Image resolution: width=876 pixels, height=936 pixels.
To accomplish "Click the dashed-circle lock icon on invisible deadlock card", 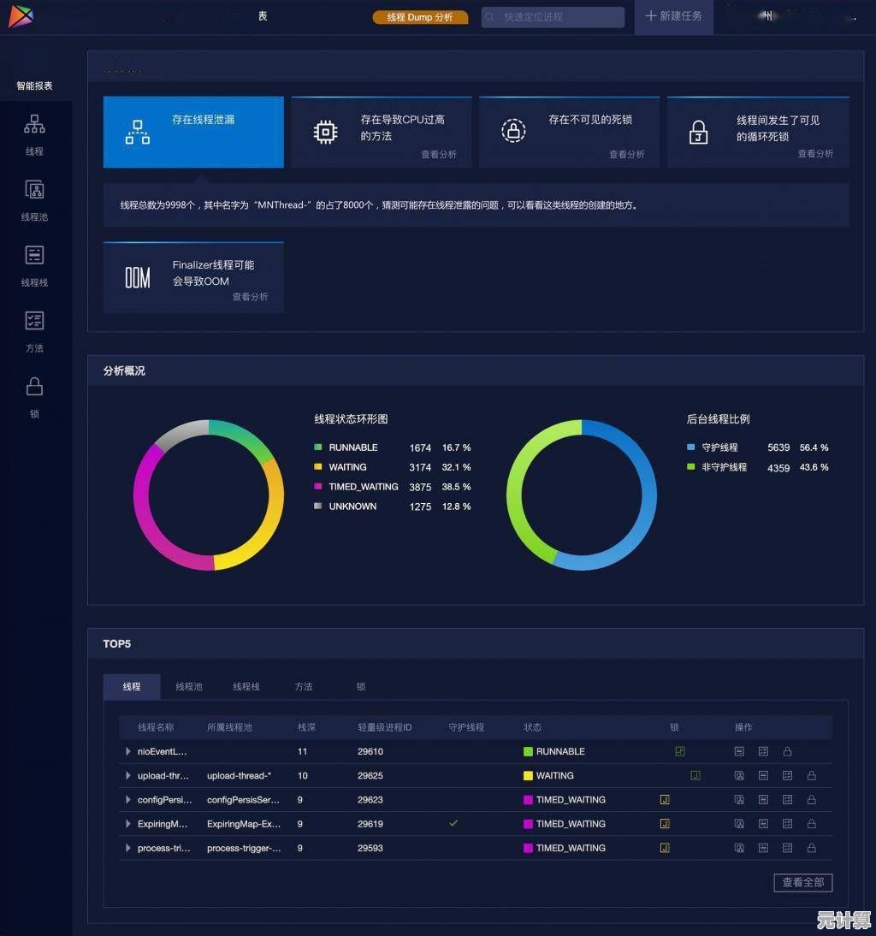I will [513, 131].
